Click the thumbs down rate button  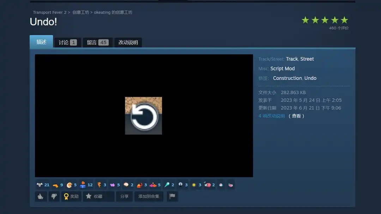pyautogui.click(x=54, y=196)
